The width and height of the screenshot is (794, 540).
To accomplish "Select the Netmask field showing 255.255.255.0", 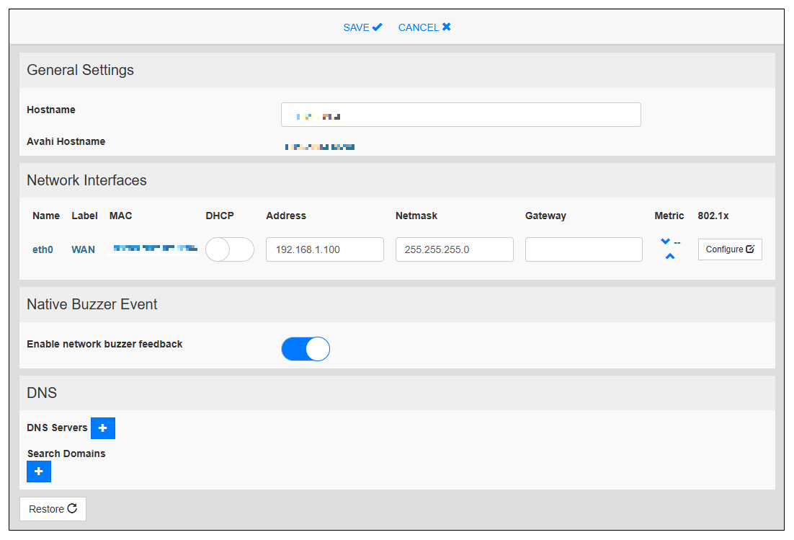I will pyautogui.click(x=454, y=249).
